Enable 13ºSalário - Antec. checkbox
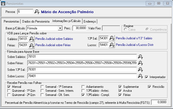This screenshot has height=109, width=173. [x=83, y=91]
